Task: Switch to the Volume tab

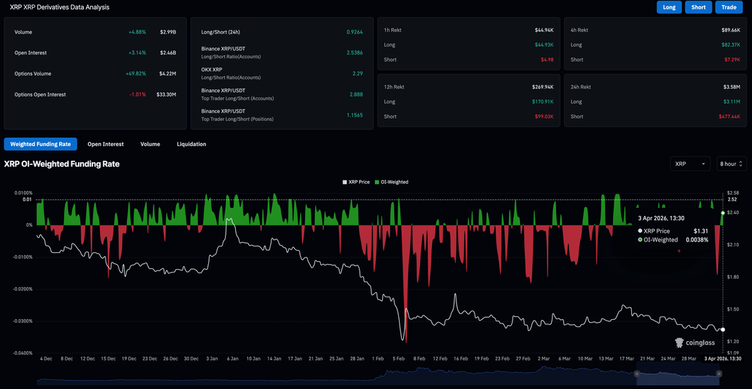Action: click(150, 144)
